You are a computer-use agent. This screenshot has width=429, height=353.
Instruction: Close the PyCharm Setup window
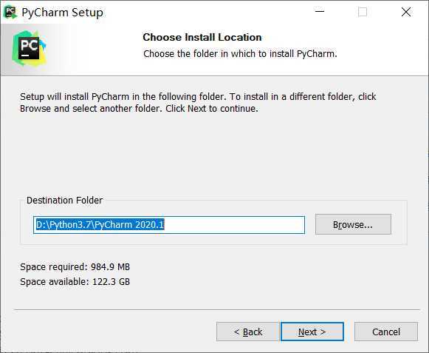tap(406, 12)
